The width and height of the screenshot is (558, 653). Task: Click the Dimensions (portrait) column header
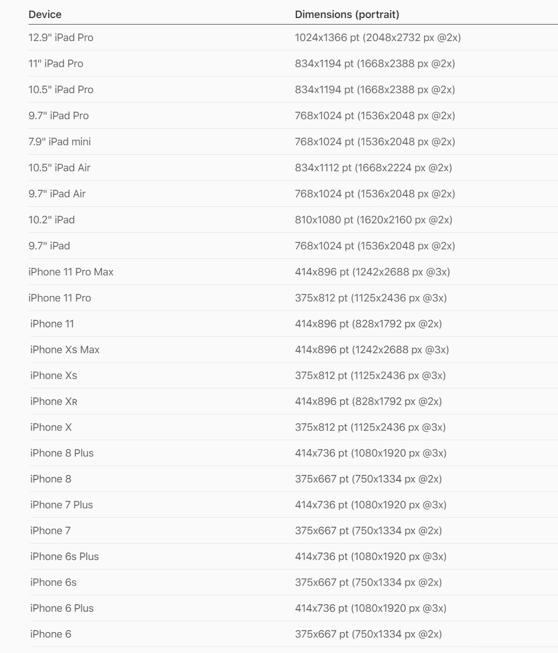tap(347, 15)
